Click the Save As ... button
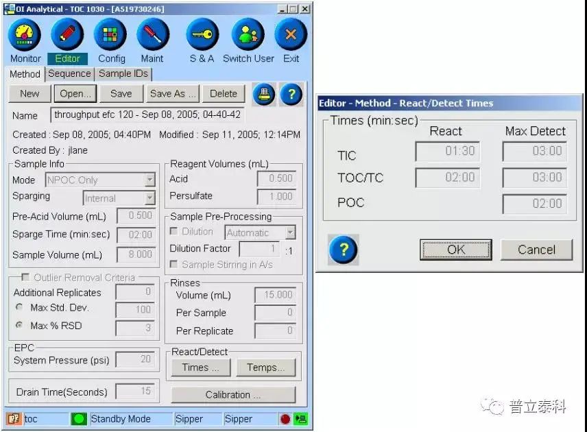Viewport: 587px width, 432px height. point(173,93)
